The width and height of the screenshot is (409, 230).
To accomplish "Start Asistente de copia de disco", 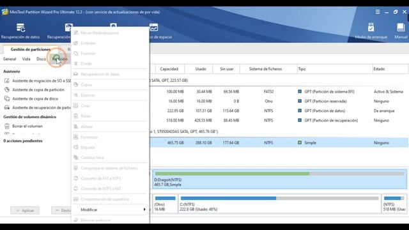I will [x=31, y=98].
